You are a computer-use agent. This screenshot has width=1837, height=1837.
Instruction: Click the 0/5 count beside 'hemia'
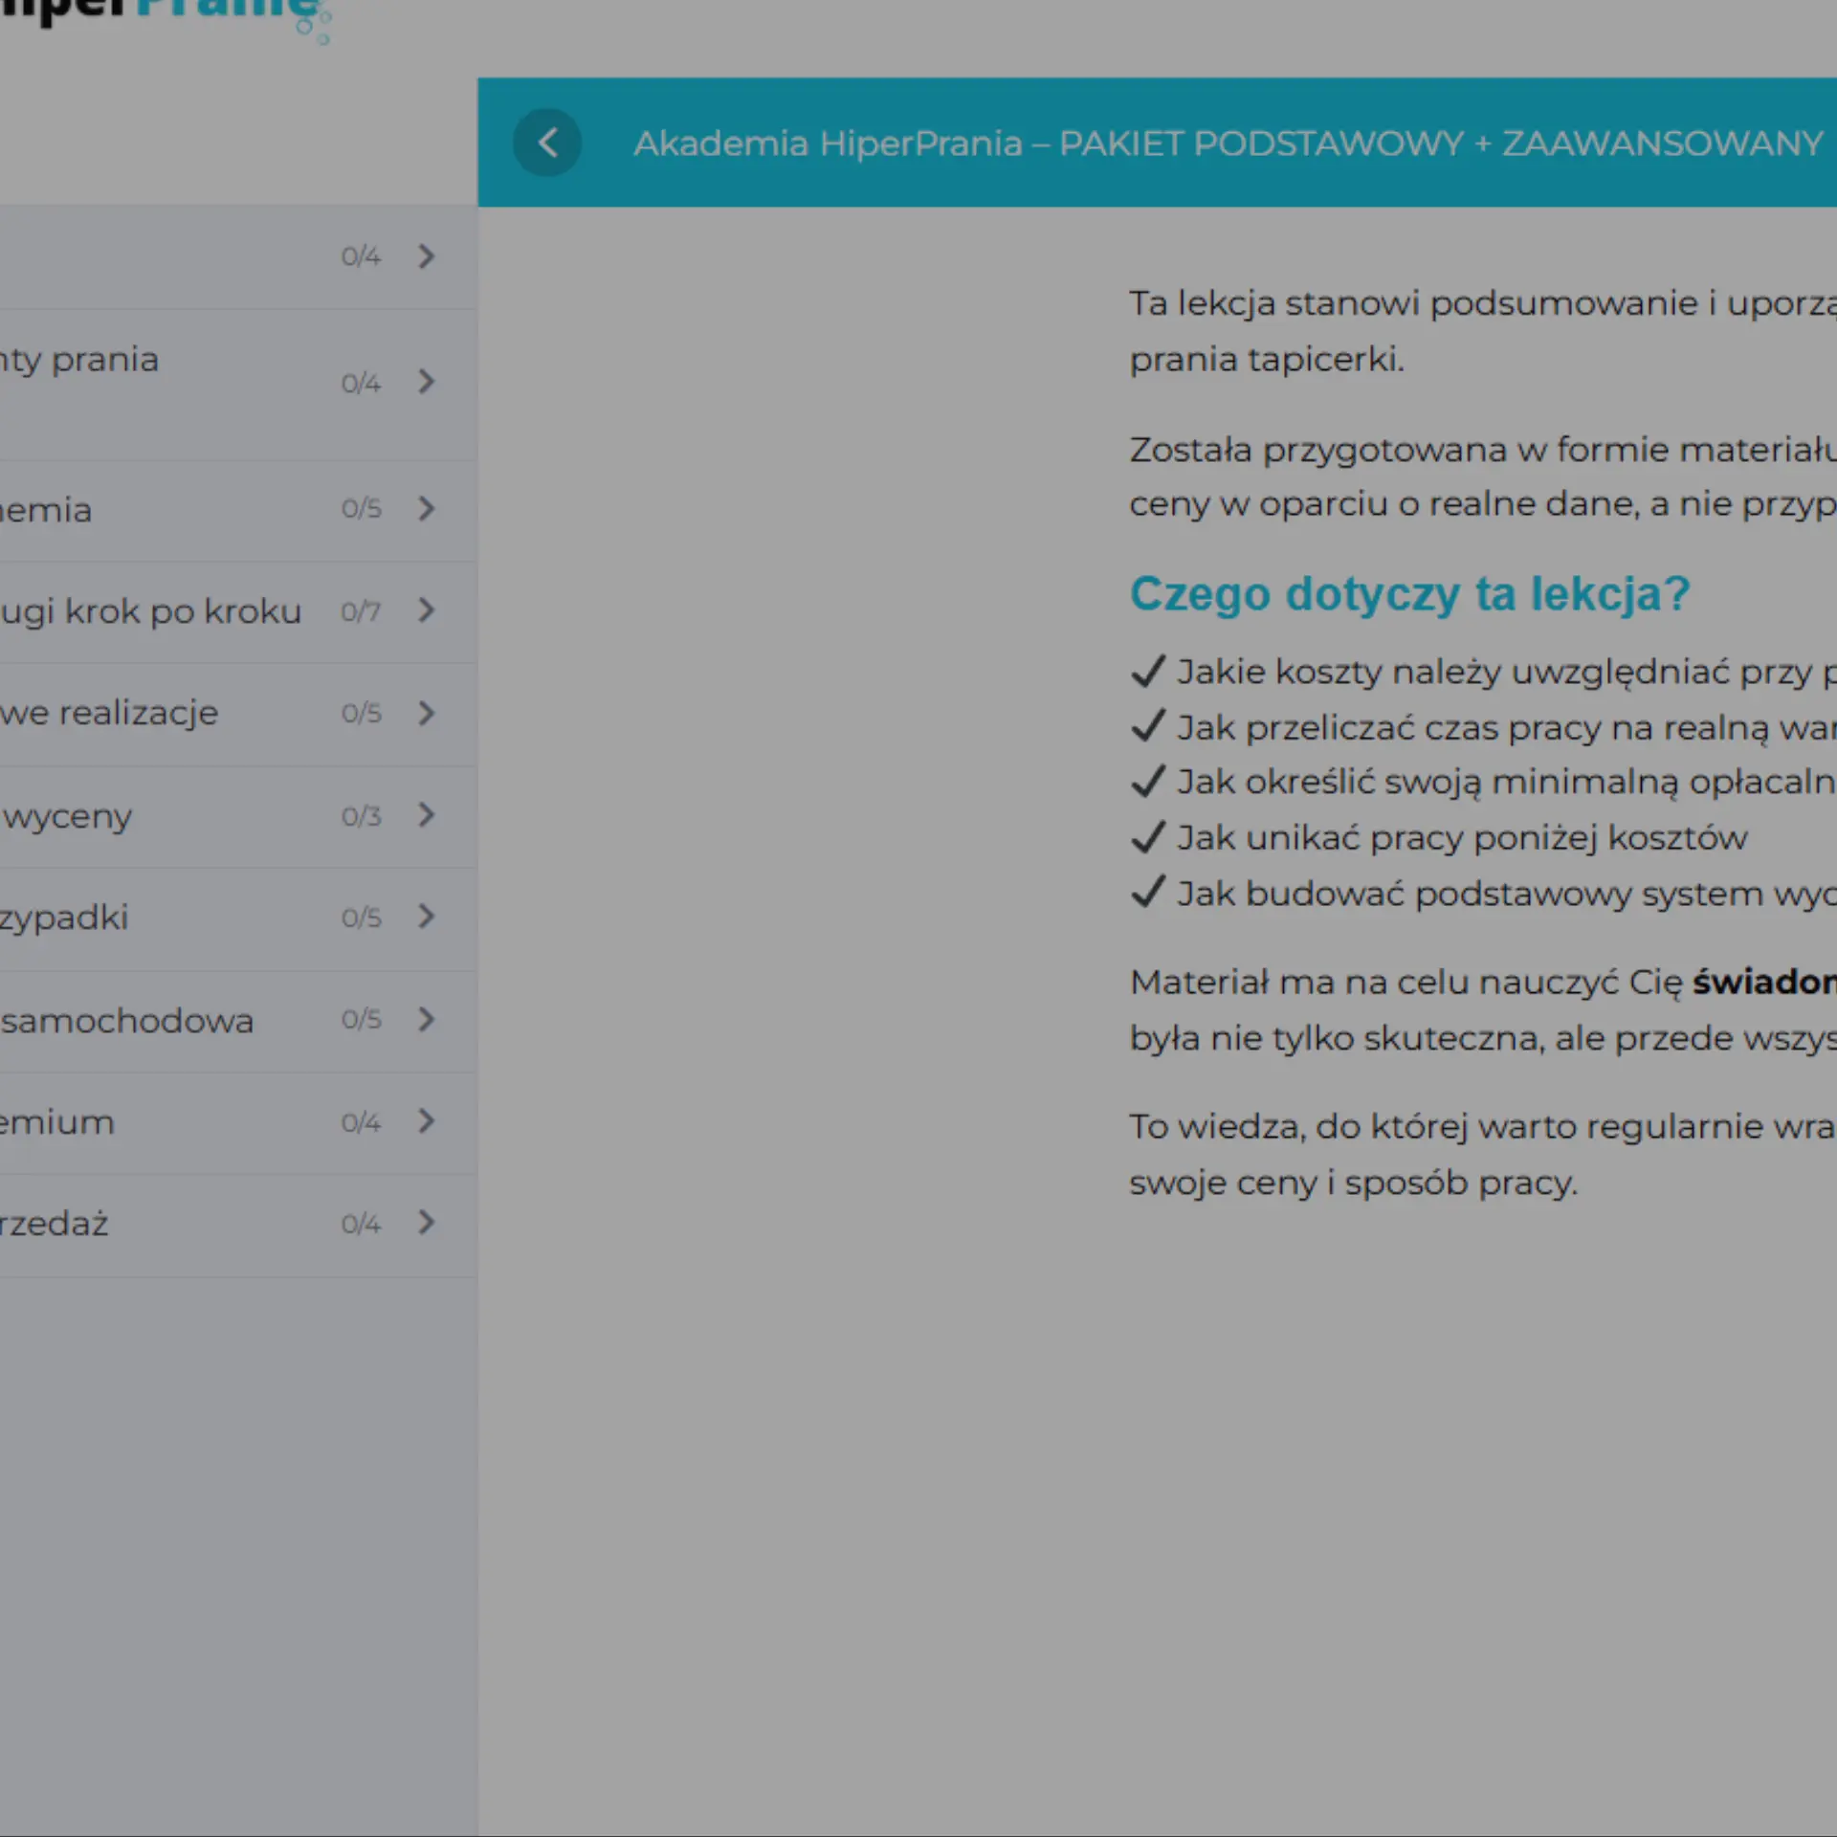pos(361,509)
